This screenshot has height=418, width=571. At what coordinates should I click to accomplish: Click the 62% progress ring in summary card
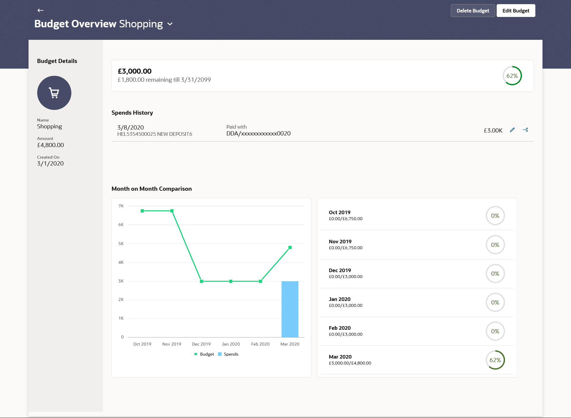pos(512,76)
